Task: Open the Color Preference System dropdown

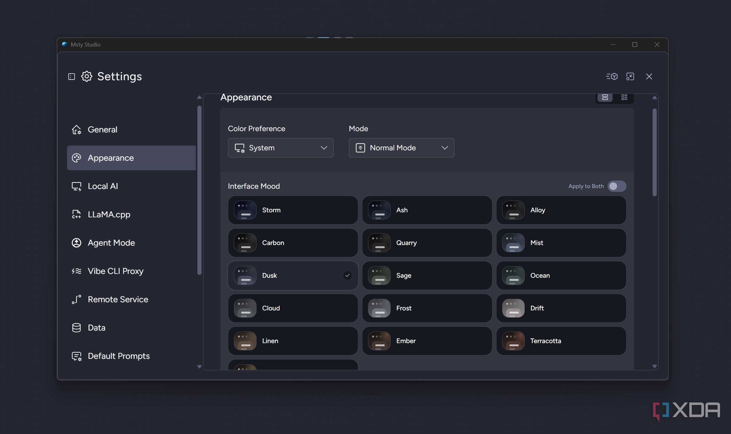Action: (x=280, y=148)
